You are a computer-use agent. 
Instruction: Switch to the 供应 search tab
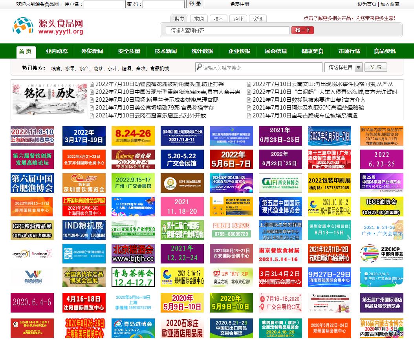click(179, 19)
